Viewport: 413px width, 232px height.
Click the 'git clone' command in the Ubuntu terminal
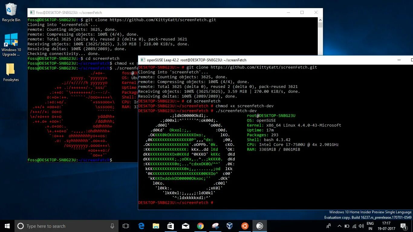[x=151, y=20]
